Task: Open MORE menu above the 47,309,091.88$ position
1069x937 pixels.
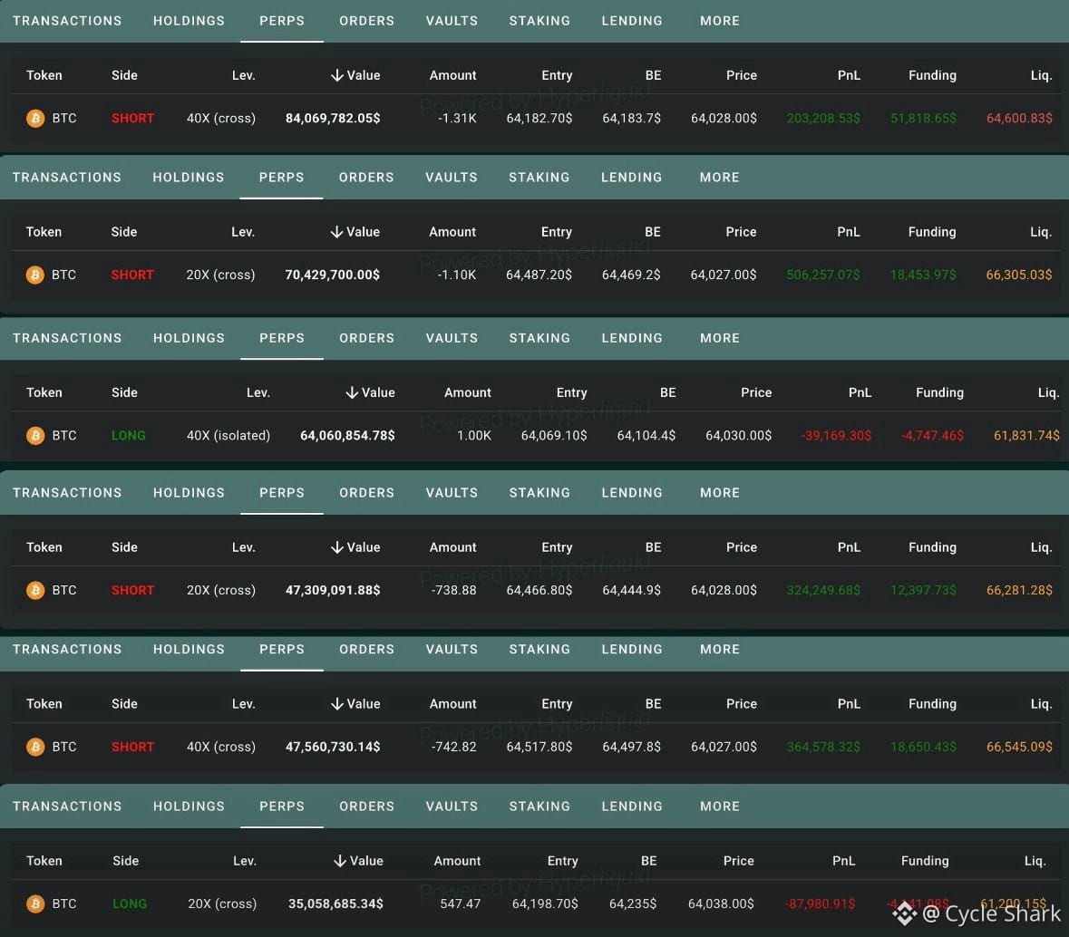Action: tap(720, 493)
